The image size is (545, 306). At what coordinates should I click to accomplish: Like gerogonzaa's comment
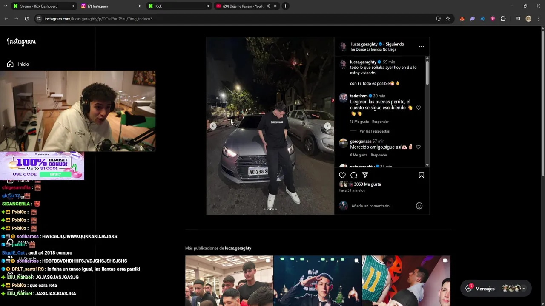coord(418,147)
